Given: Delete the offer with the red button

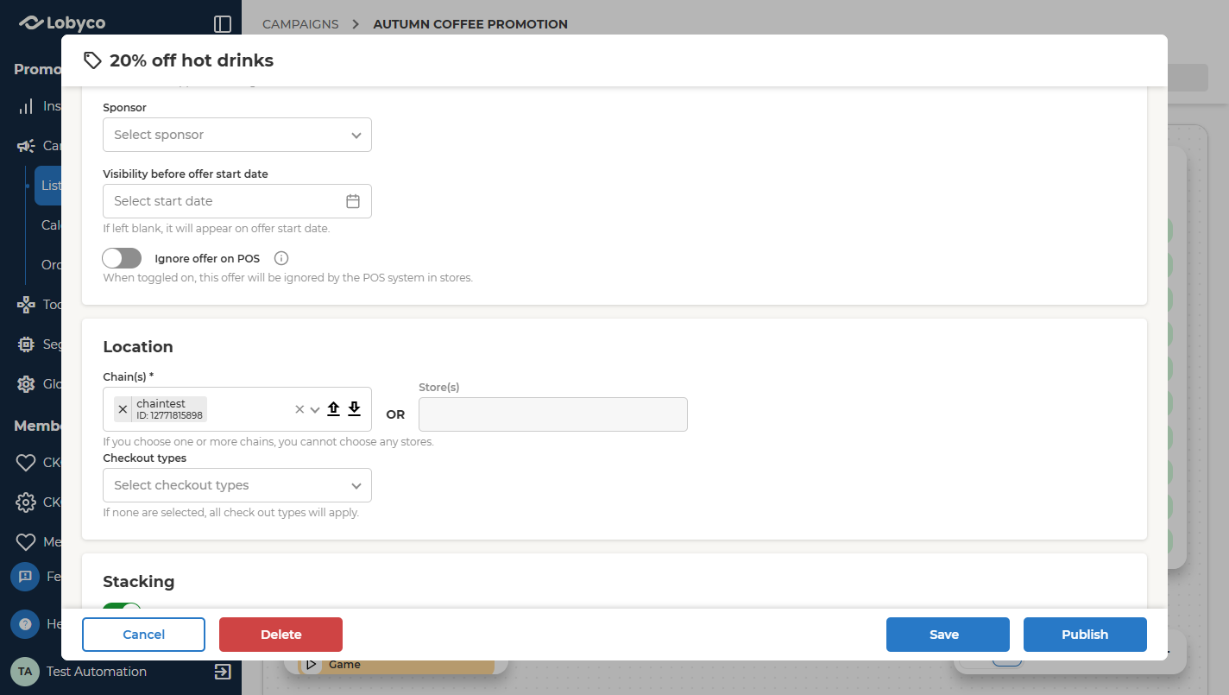Looking at the screenshot, I should tap(280, 635).
